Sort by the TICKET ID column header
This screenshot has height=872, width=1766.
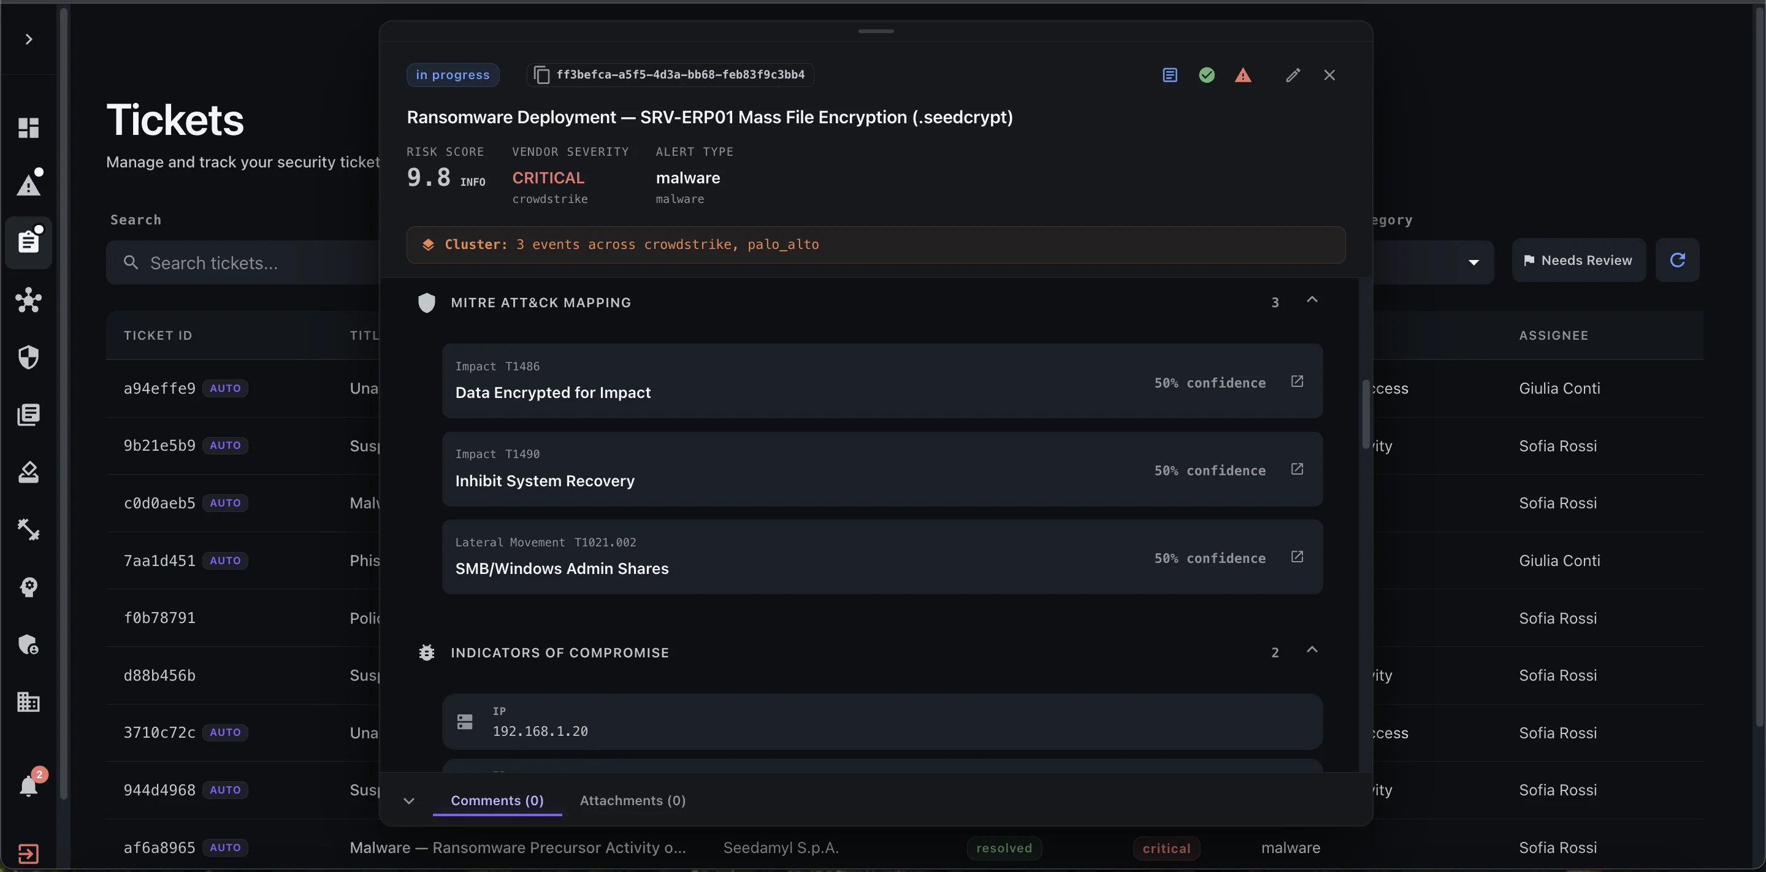158,335
